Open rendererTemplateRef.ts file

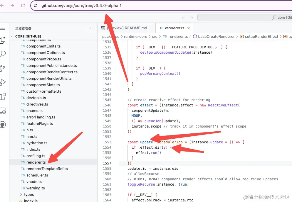pyautogui.click(x=47, y=169)
